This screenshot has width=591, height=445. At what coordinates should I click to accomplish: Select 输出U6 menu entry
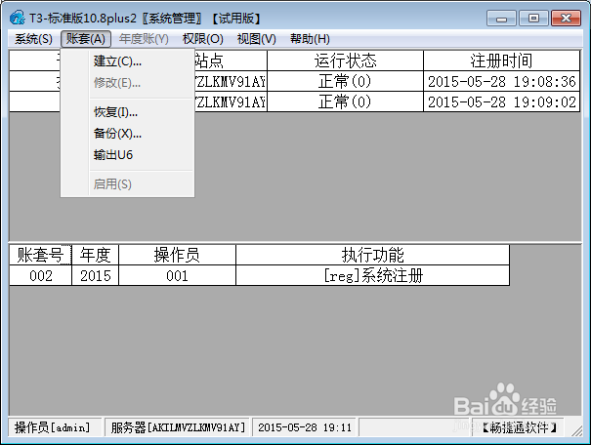pos(127,155)
